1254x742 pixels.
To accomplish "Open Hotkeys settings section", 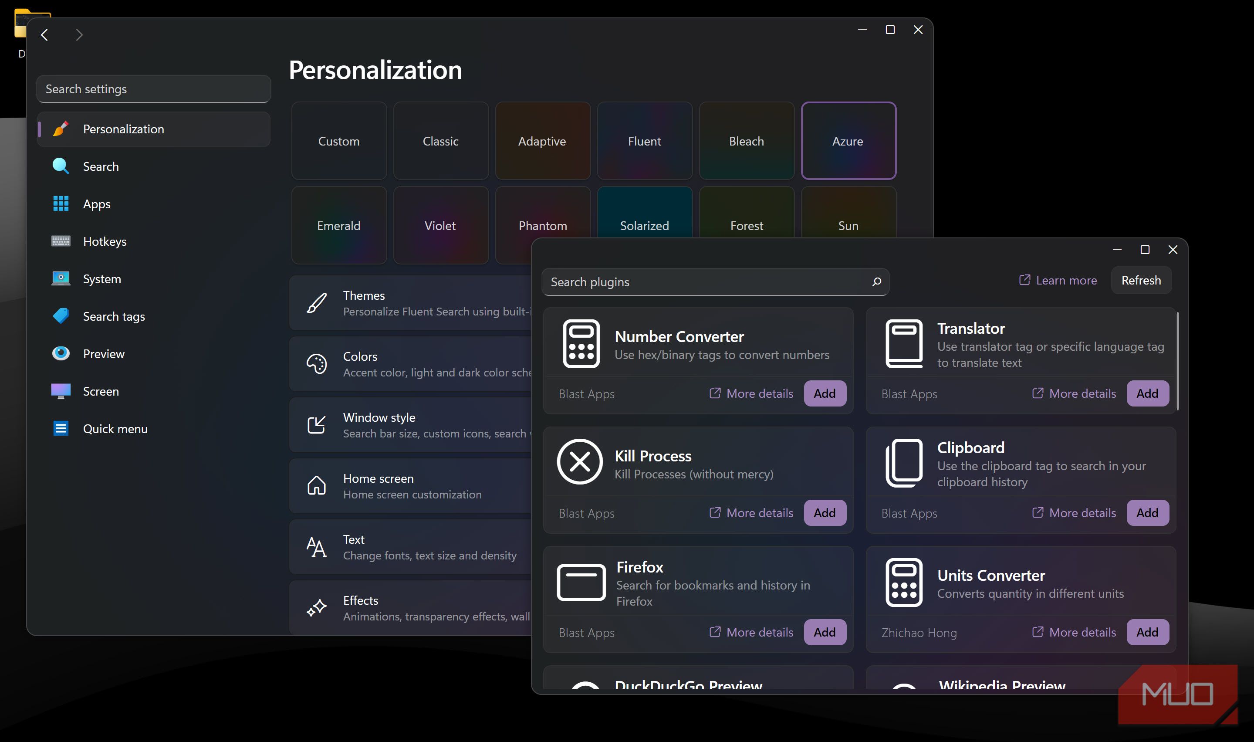I will click(x=154, y=241).
